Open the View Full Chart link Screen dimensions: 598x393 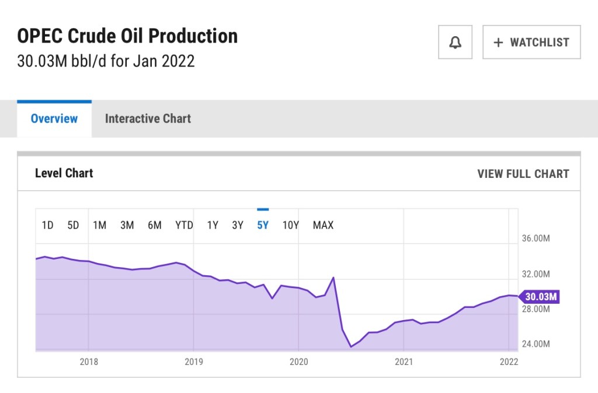click(523, 174)
